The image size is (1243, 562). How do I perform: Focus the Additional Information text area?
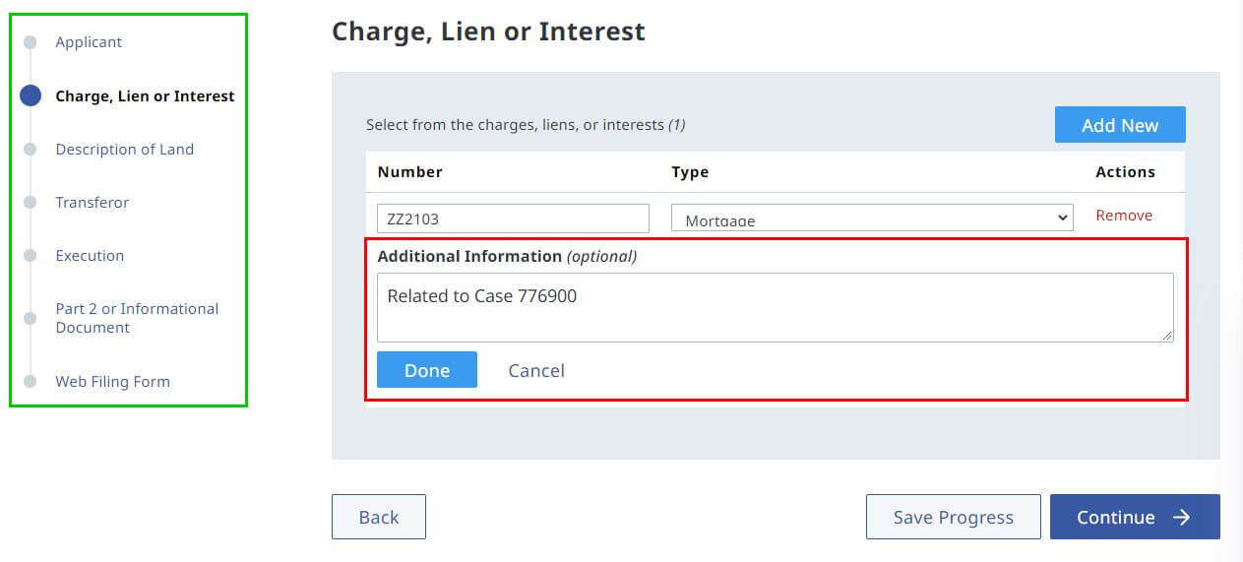pos(776,307)
